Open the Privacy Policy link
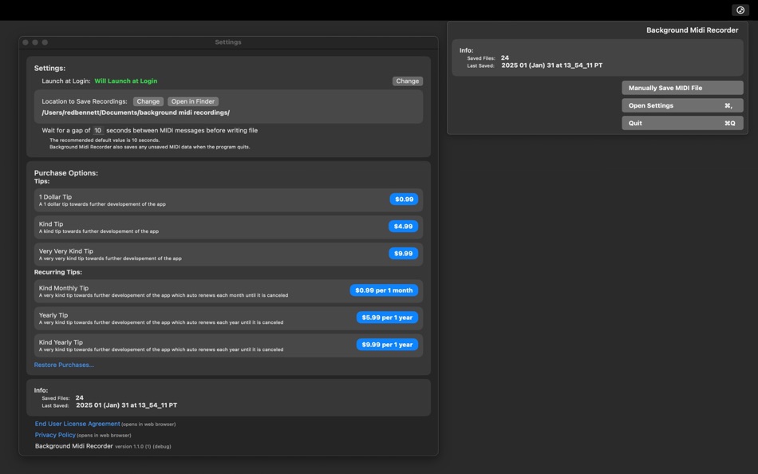The width and height of the screenshot is (758, 474). pos(55,435)
